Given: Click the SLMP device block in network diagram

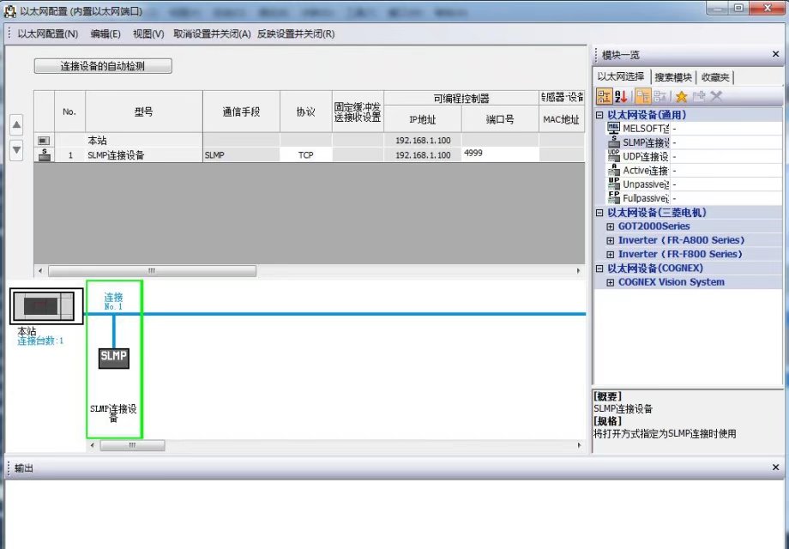Looking at the screenshot, I should (114, 357).
